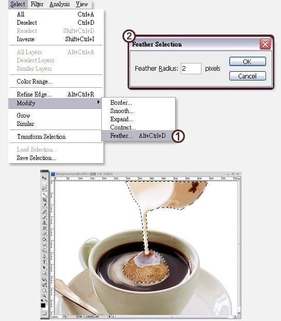Pick the Lasso tool

(x=44, y=188)
